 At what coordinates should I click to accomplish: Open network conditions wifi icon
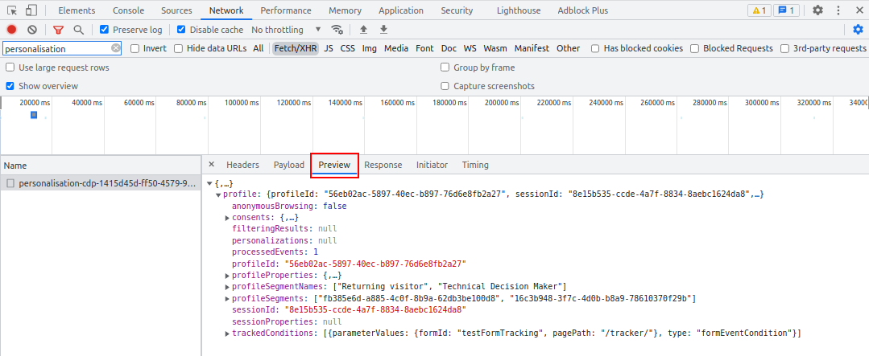point(337,29)
